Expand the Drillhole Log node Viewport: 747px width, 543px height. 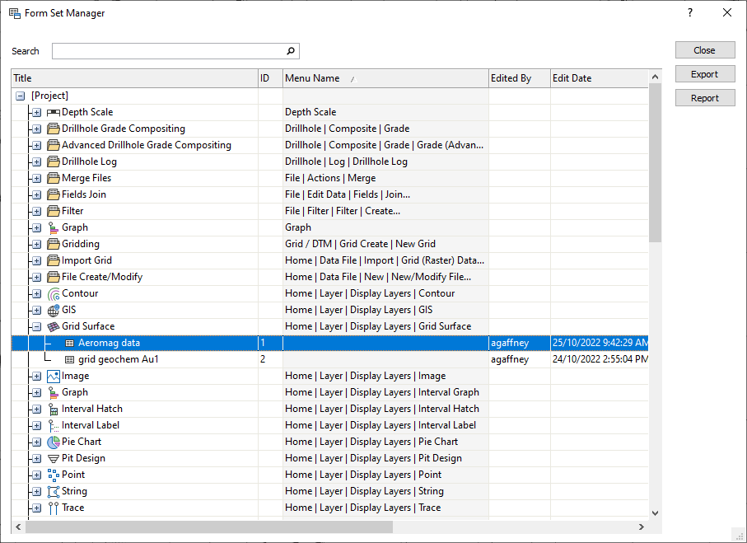pyautogui.click(x=36, y=161)
